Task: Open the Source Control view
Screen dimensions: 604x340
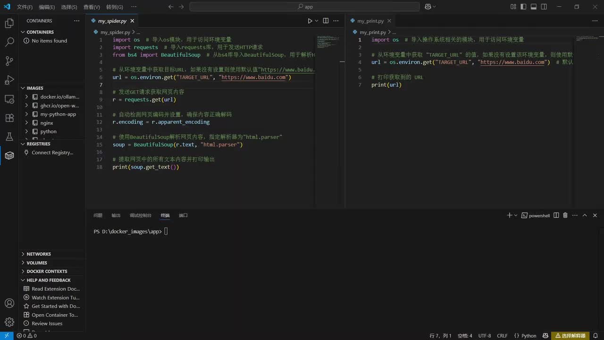Action: [x=9, y=61]
